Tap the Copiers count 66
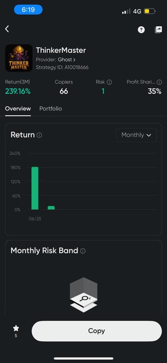Screen dimensions: 167x363 pos(64,91)
